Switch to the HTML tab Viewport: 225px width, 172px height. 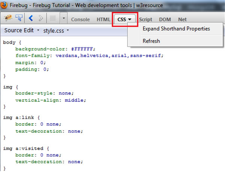103,20
